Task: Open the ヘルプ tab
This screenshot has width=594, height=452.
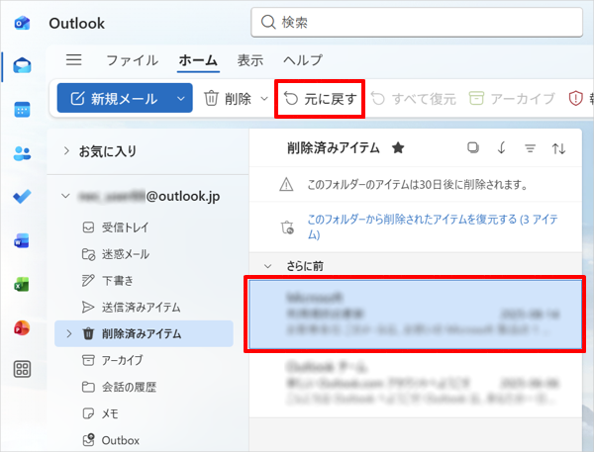Action: pyautogui.click(x=303, y=60)
